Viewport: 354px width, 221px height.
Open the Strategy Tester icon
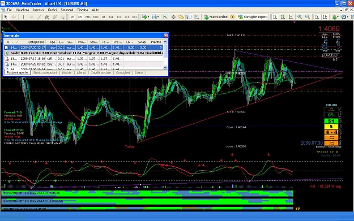click(197, 17)
